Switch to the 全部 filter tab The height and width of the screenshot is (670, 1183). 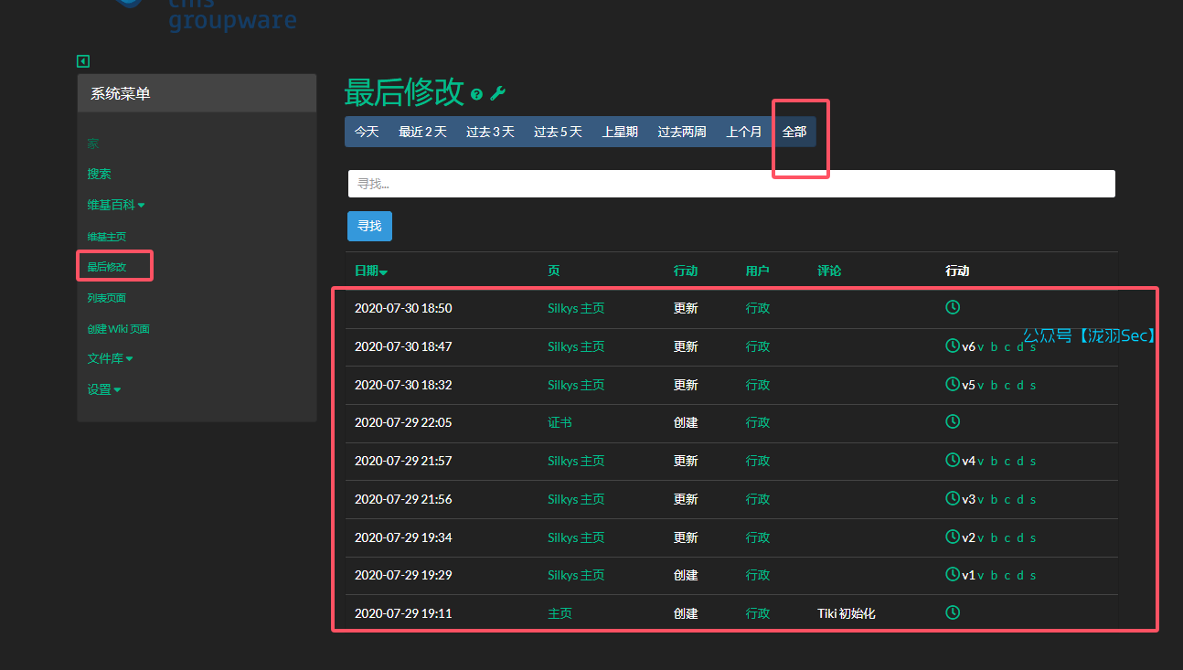[794, 132]
